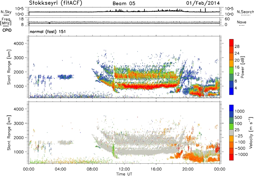Click the blue top swatch of the velocity colorbar

click(x=231, y=108)
